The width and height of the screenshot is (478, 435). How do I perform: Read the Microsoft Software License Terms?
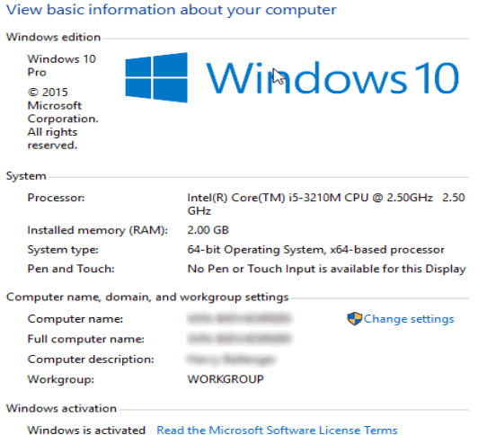pyautogui.click(x=277, y=430)
